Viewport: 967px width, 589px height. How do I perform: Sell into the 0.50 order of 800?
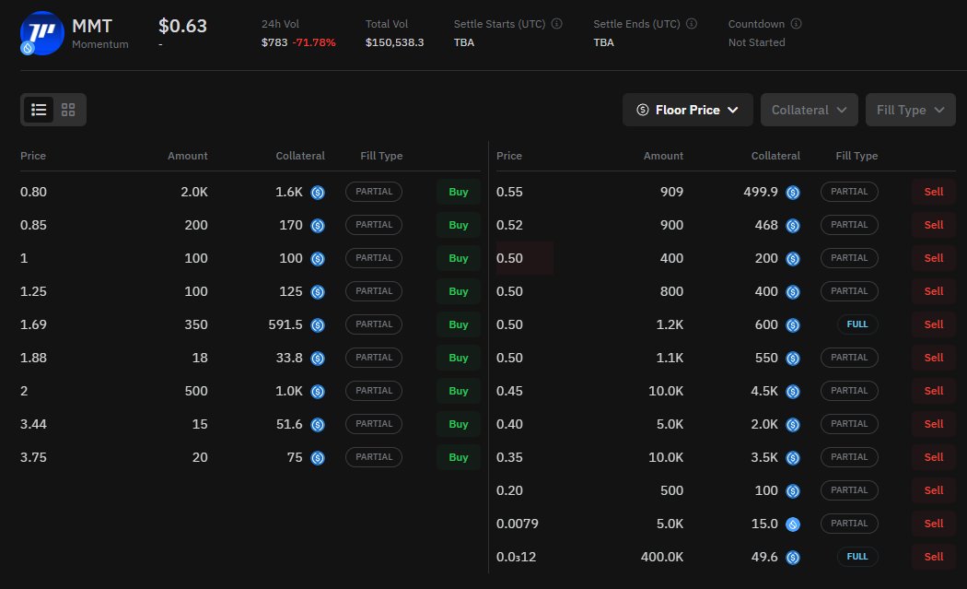[934, 291]
